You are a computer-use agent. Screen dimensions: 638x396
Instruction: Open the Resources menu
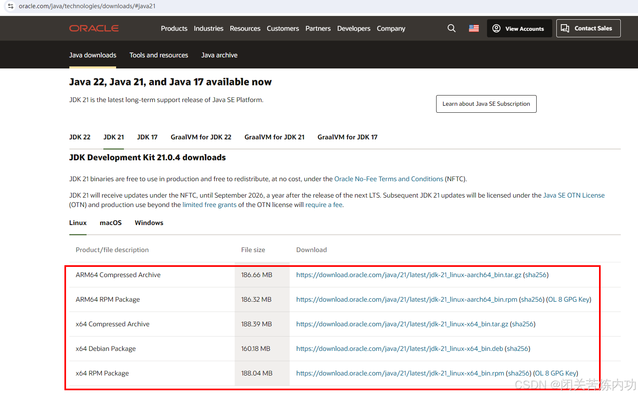tap(245, 28)
